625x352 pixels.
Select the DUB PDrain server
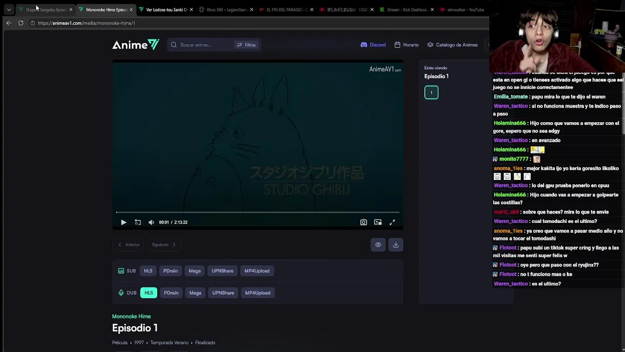coord(171,293)
